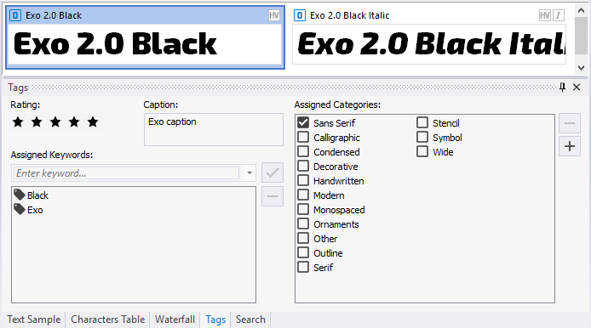This screenshot has height=328, width=591.
Task: Close the Tags panel
Action: pos(577,88)
